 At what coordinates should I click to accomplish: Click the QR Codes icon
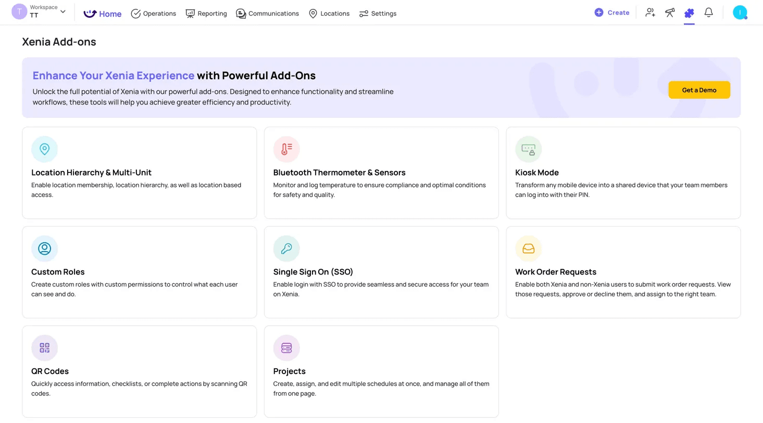pyautogui.click(x=44, y=348)
